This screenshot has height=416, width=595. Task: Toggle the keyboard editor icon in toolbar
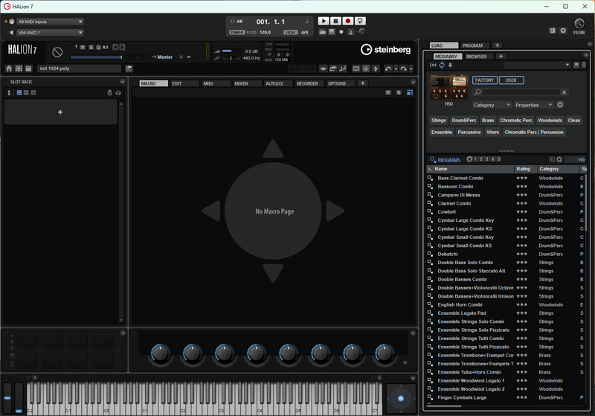[x=356, y=68]
